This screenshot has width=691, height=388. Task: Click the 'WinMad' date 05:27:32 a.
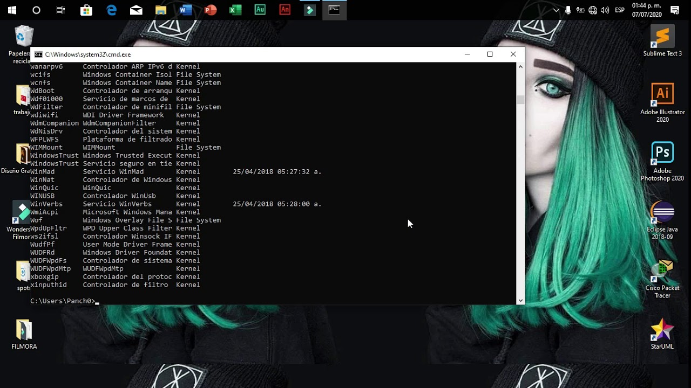pos(277,172)
